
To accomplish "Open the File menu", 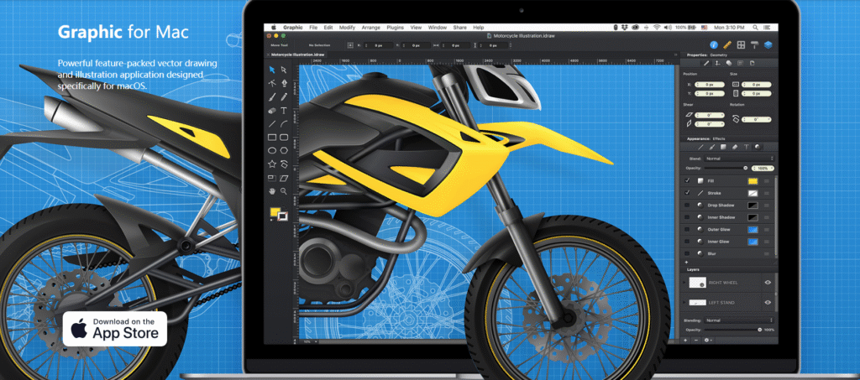I will click(313, 27).
